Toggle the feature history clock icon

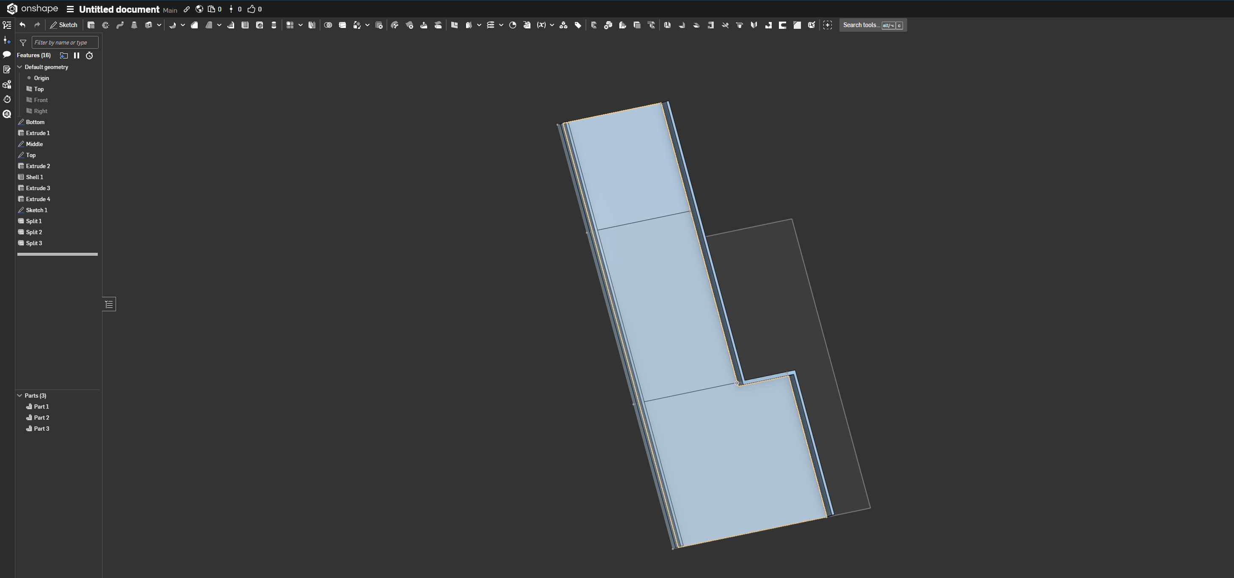coord(89,55)
